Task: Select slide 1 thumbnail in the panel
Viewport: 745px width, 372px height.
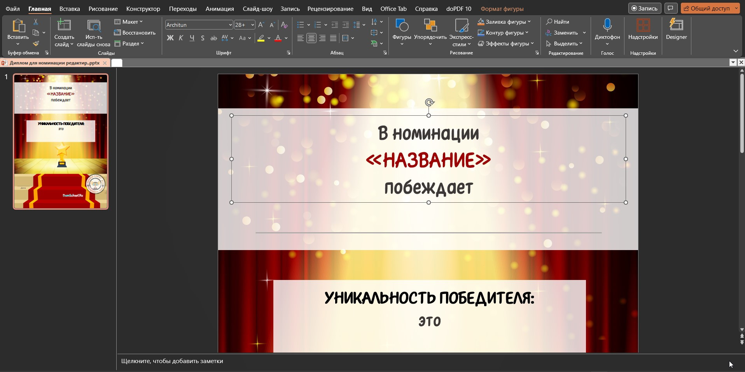Action: (61, 142)
